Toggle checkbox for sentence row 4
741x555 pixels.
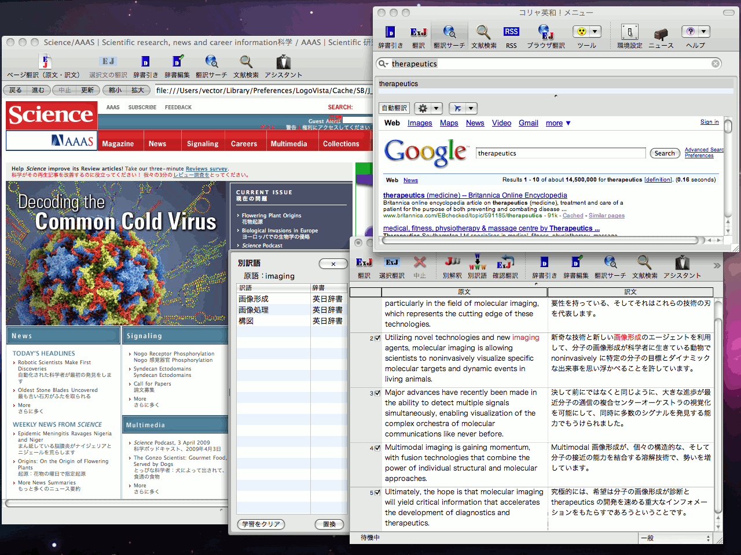pyautogui.click(x=377, y=448)
